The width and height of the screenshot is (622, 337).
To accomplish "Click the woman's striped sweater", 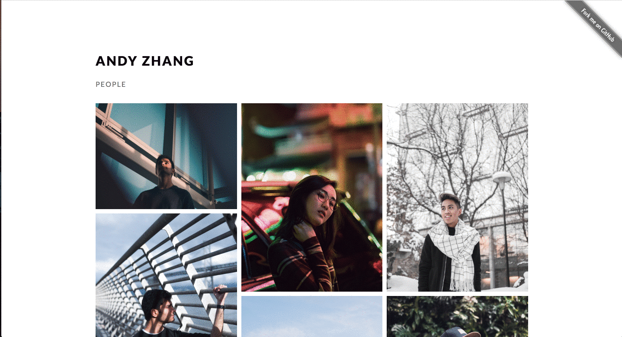I will [x=298, y=264].
